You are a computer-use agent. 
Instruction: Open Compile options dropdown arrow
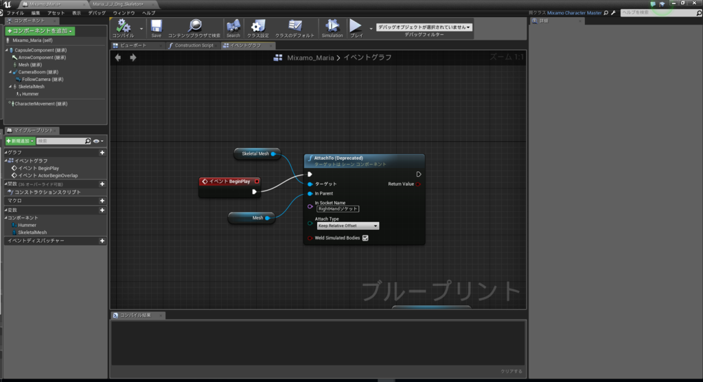coord(141,28)
